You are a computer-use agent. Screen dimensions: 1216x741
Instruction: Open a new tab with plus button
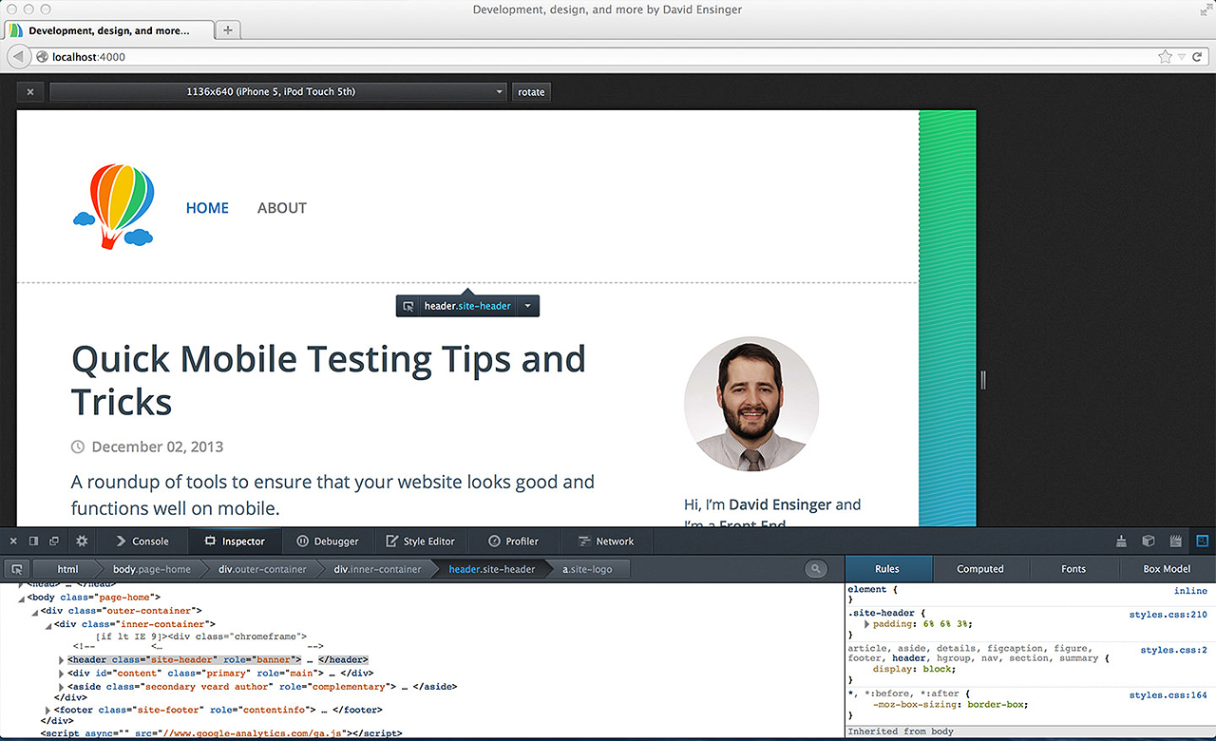click(x=228, y=30)
